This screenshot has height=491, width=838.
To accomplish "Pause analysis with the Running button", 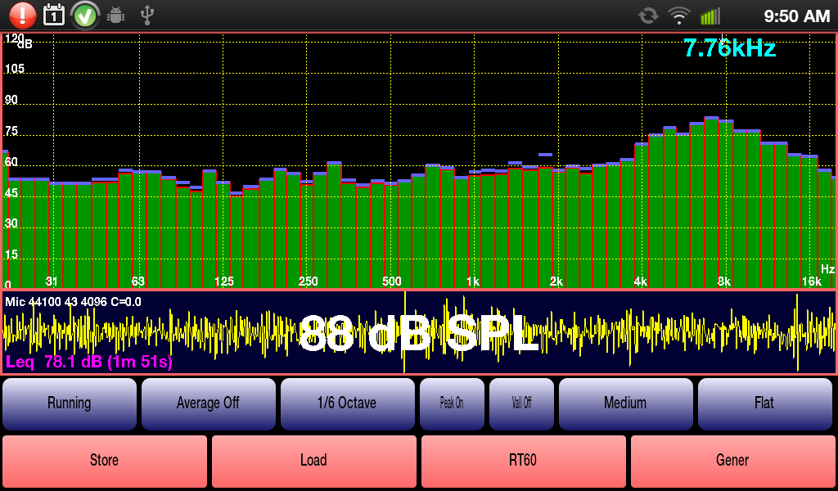I will 69,403.
